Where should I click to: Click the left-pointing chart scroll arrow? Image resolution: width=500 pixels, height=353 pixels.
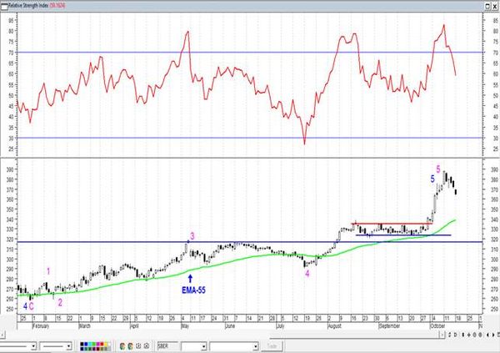tap(487, 335)
